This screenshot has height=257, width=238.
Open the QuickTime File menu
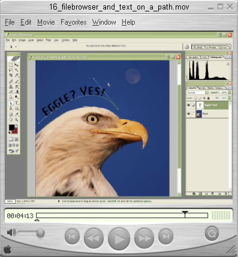[x=10, y=22]
